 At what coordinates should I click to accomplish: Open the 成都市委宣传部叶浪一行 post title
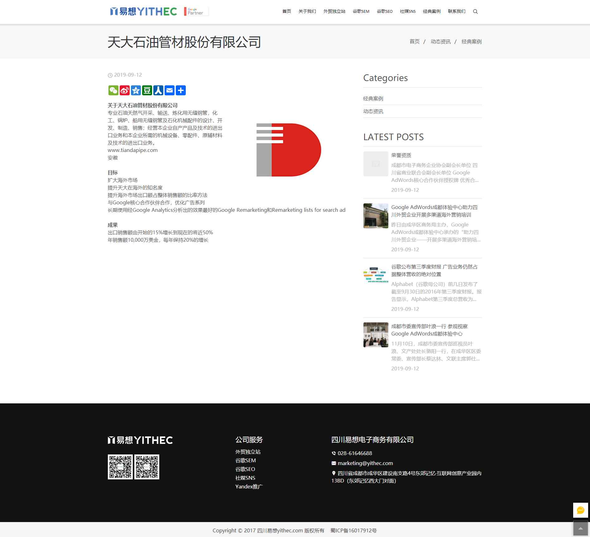point(429,330)
